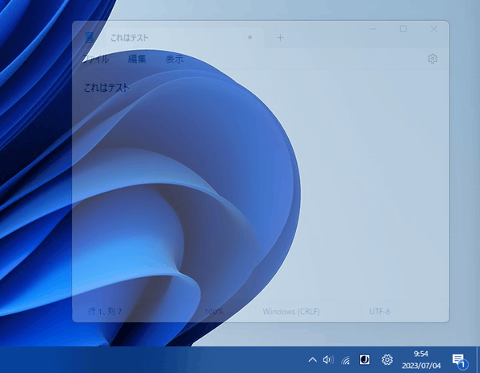The image size is (480, 373).
Task: Click the 100% zoom level in status bar
Action: pos(214,312)
